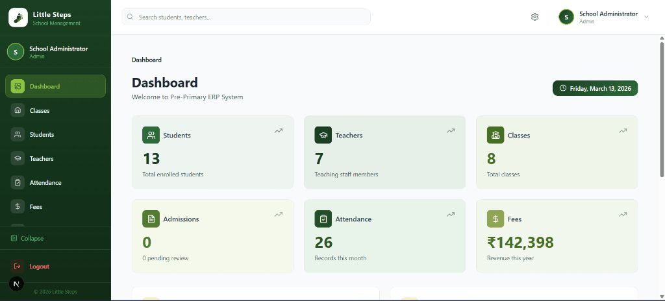Click the Friday, March 13, 2026 date button
Screen dimensions: 665x301
click(595, 88)
